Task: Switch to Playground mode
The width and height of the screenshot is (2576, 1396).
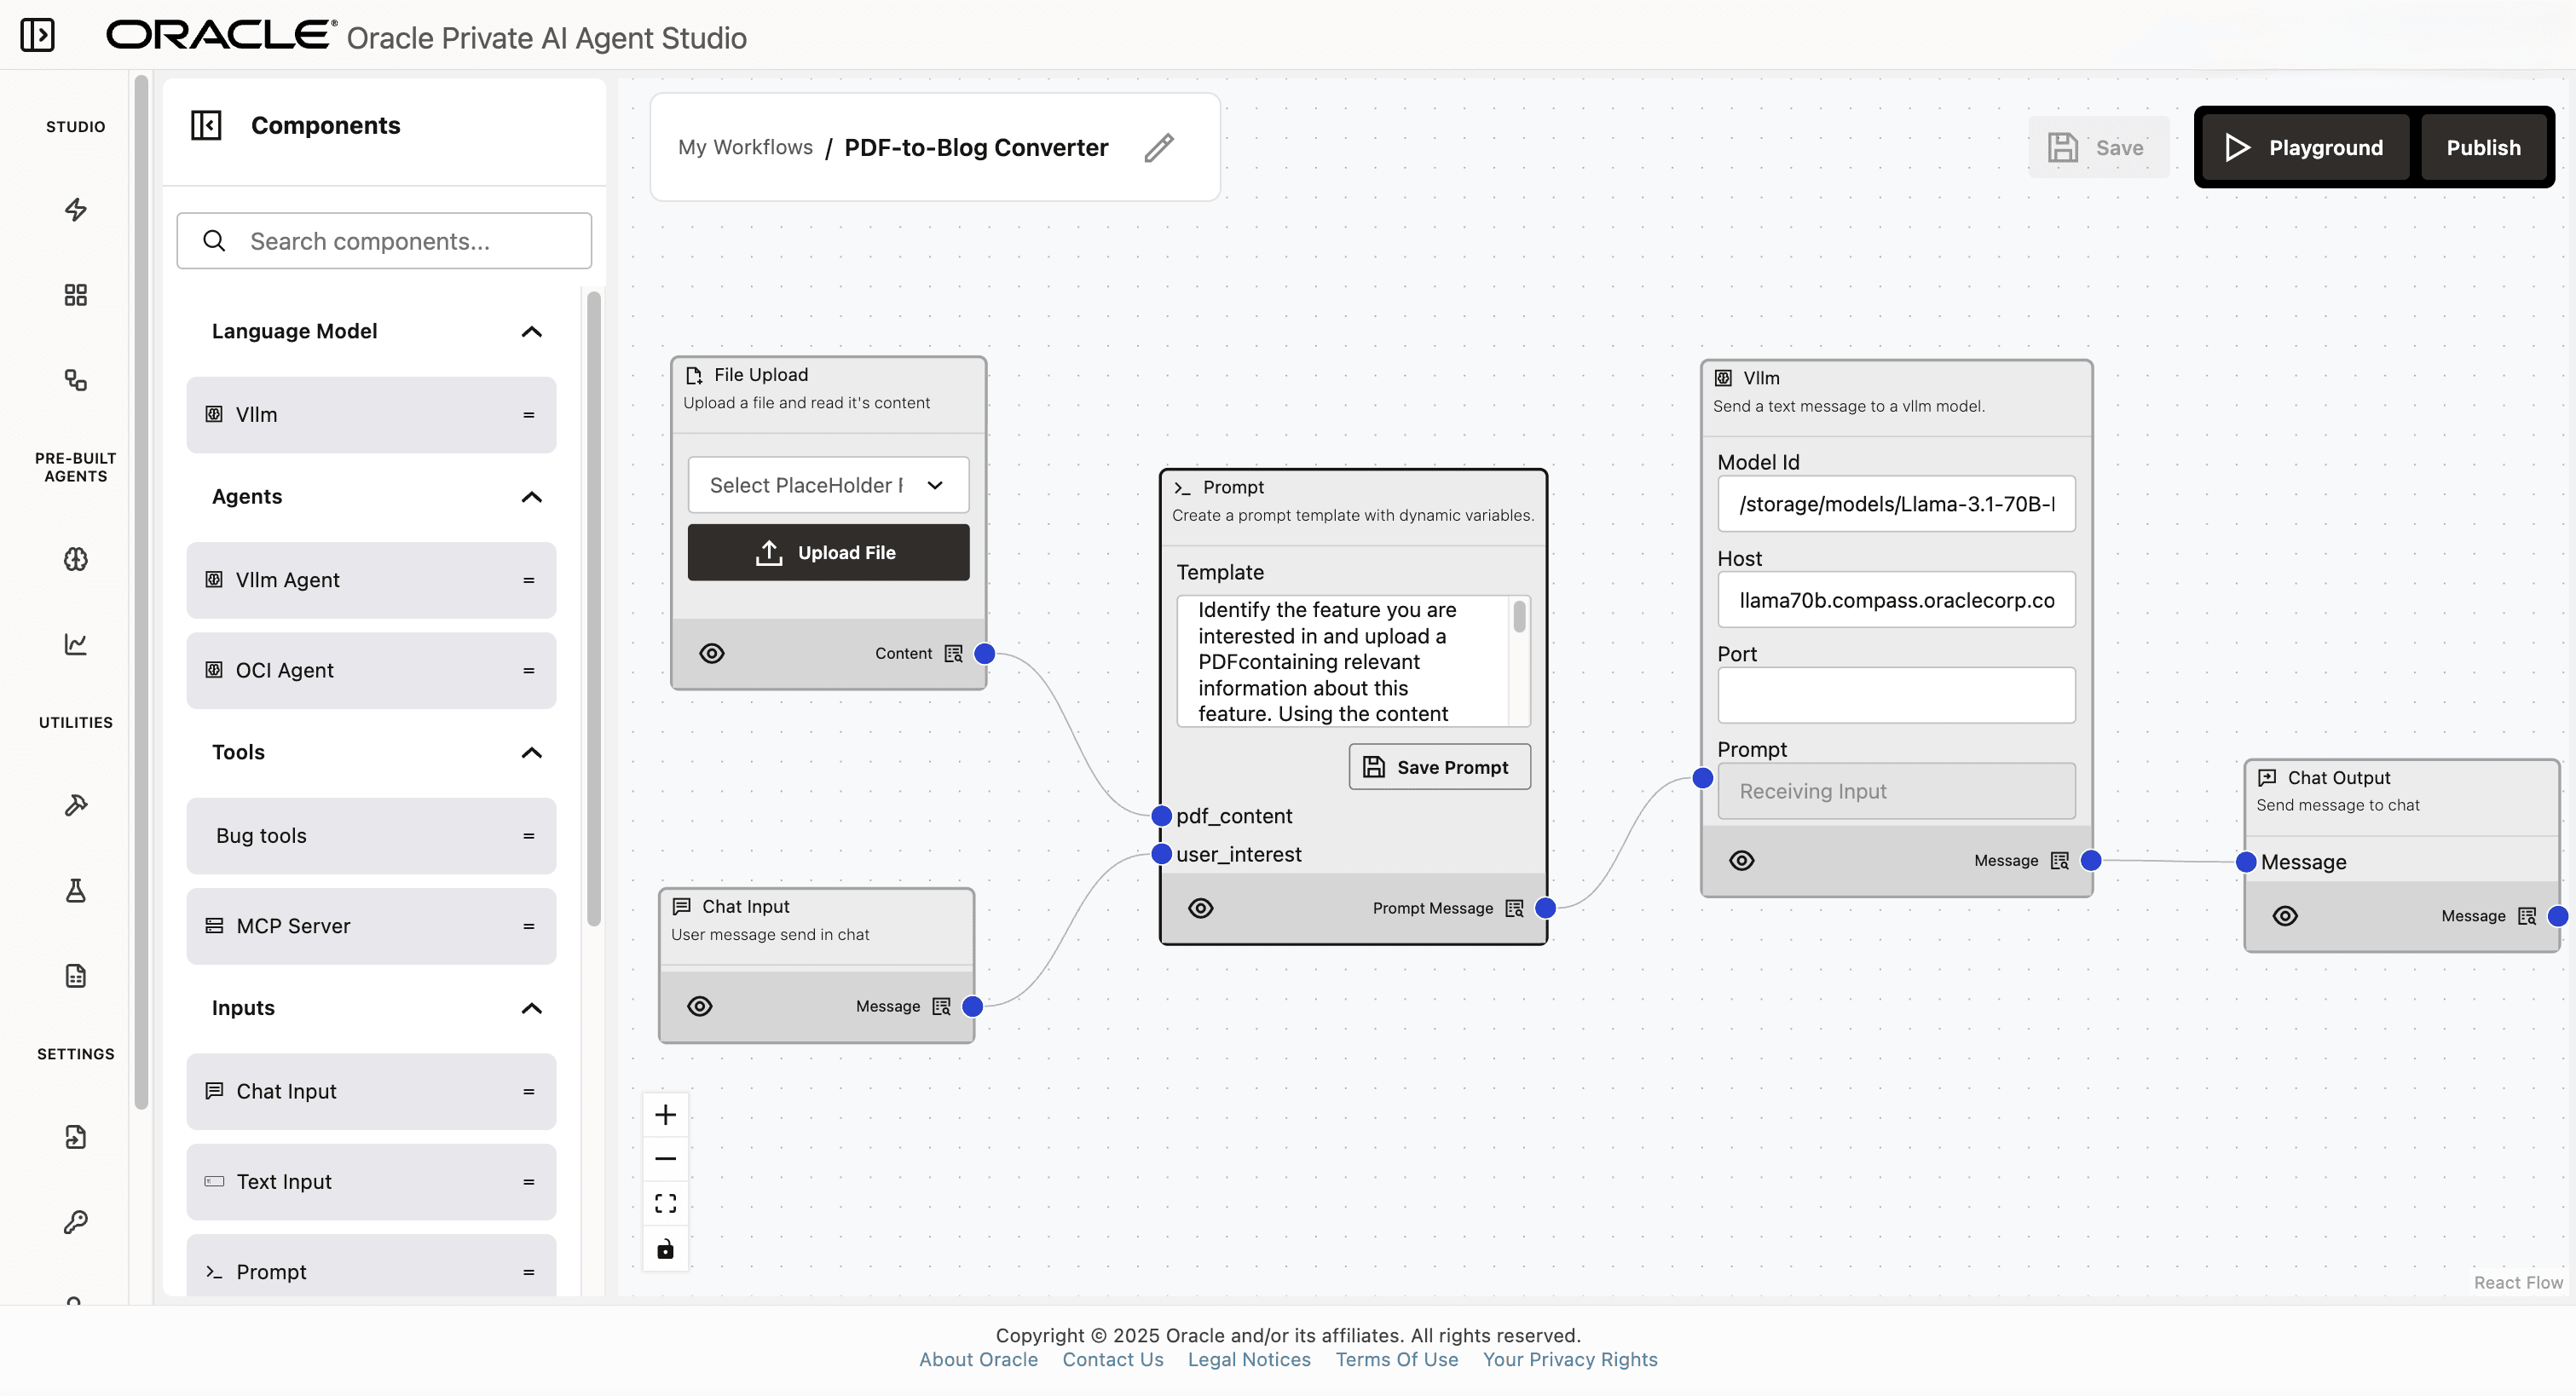Action: pyautogui.click(x=2303, y=147)
